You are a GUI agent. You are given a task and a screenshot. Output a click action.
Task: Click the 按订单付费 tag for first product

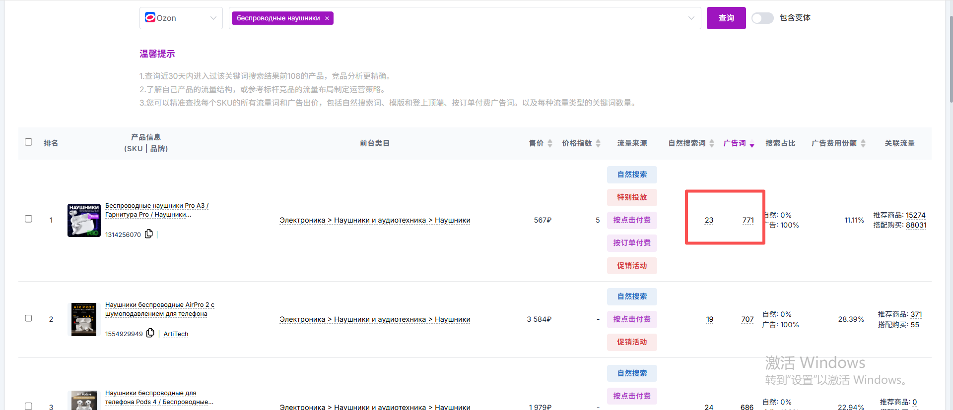tap(631, 243)
